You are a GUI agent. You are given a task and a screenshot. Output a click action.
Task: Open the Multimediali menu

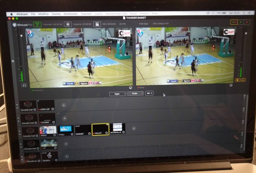click(71, 14)
